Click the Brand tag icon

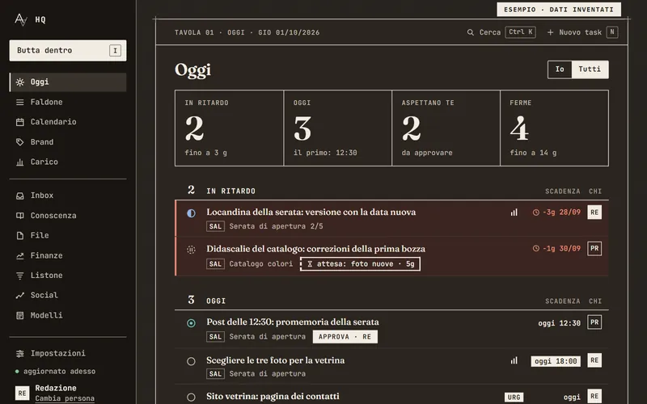click(19, 142)
